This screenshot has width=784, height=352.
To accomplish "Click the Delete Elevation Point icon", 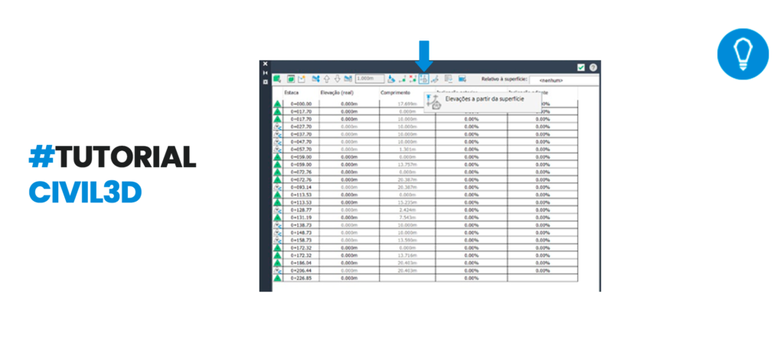I will [x=413, y=79].
